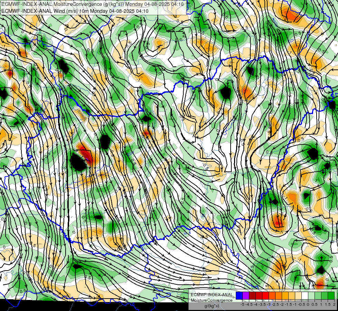Screen dimensions: 338x311
Task: Pick the bright red swatch (-3.5 to -3)
Action: [x=265, y=296]
